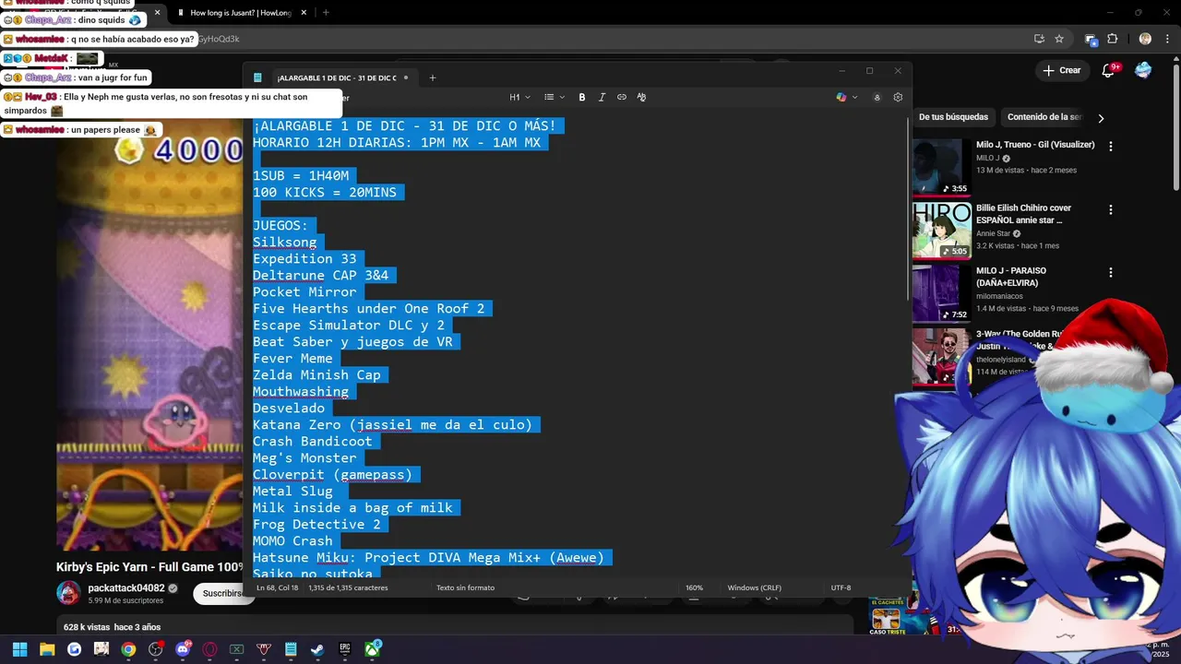Image resolution: width=1181 pixels, height=664 pixels.
Task: Click the Milo J Gil video thumbnail
Action: click(941, 167)
